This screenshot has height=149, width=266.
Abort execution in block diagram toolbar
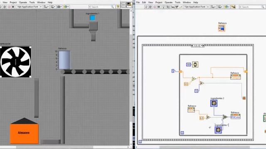tap(154, 7)
